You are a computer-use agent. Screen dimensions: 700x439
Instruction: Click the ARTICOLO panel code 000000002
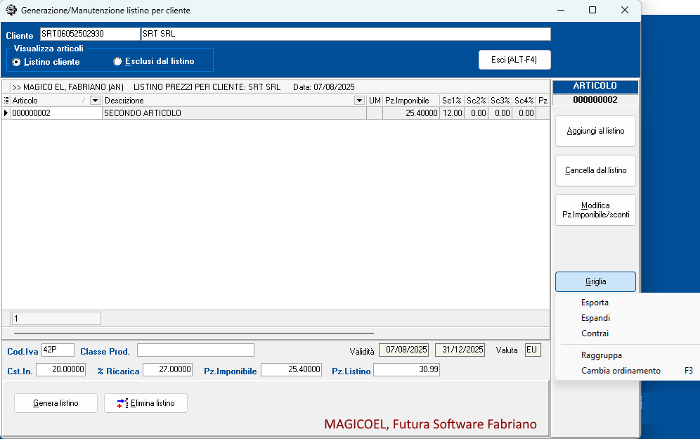595,100
